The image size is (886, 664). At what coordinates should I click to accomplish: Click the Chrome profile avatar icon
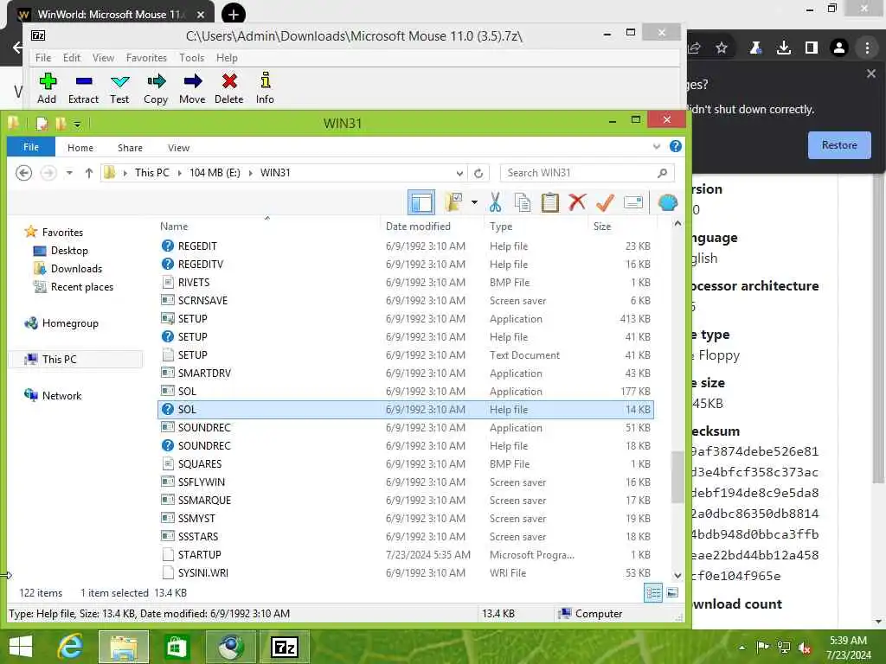click(x=839, y=48)
